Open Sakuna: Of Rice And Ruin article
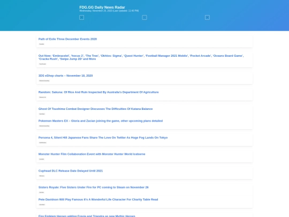 (98, 92)
